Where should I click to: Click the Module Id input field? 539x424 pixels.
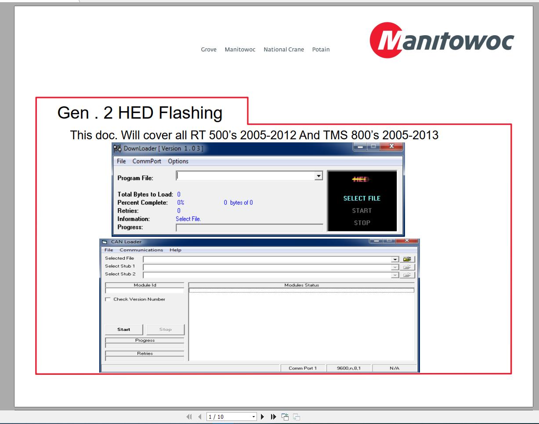145,290
